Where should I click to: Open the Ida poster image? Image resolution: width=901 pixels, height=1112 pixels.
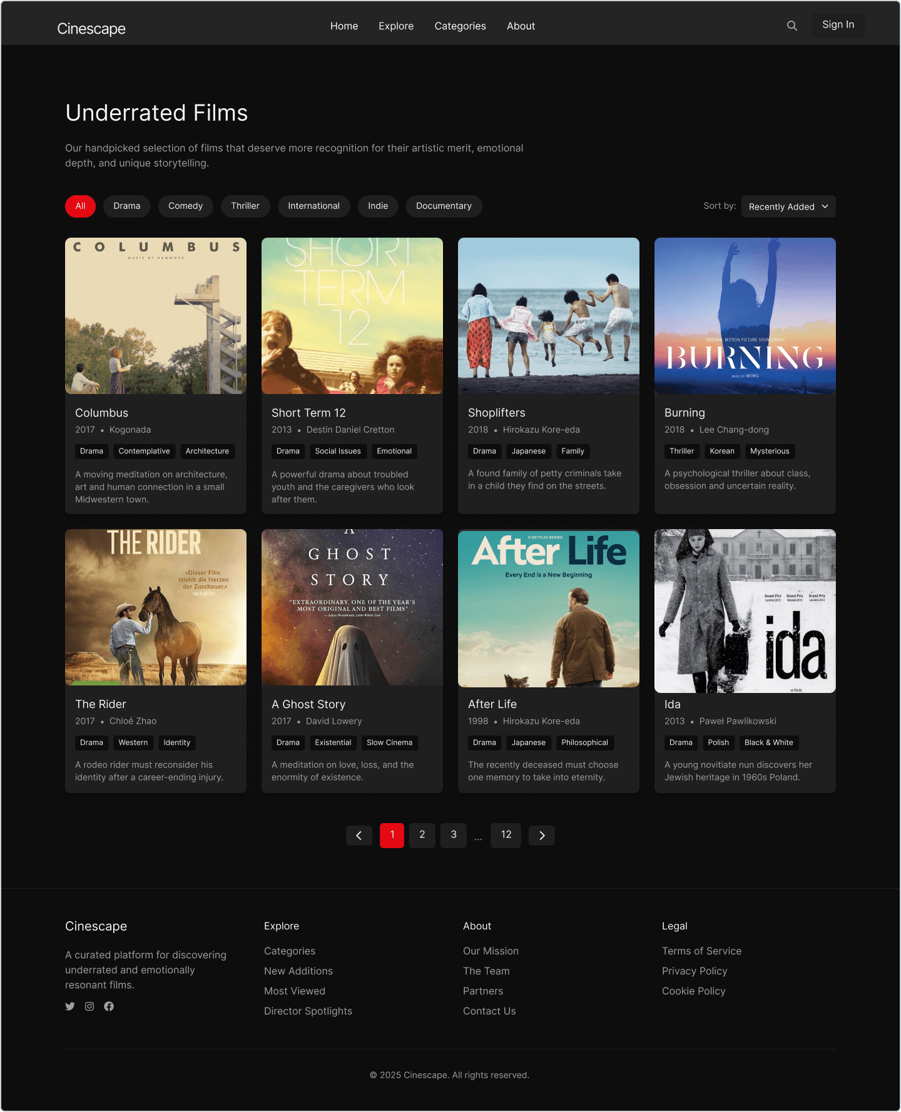745,611
